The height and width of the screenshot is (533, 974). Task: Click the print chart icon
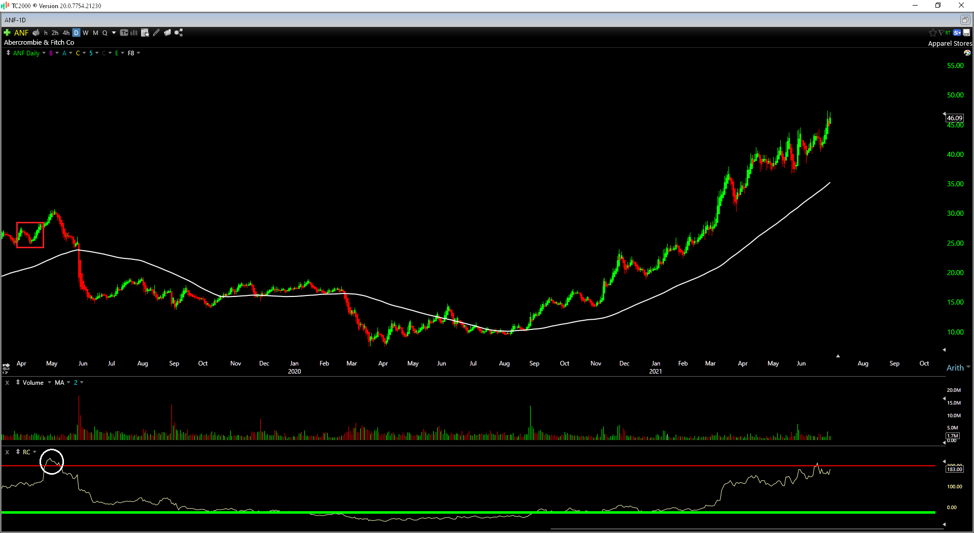[x=36, y=32]
